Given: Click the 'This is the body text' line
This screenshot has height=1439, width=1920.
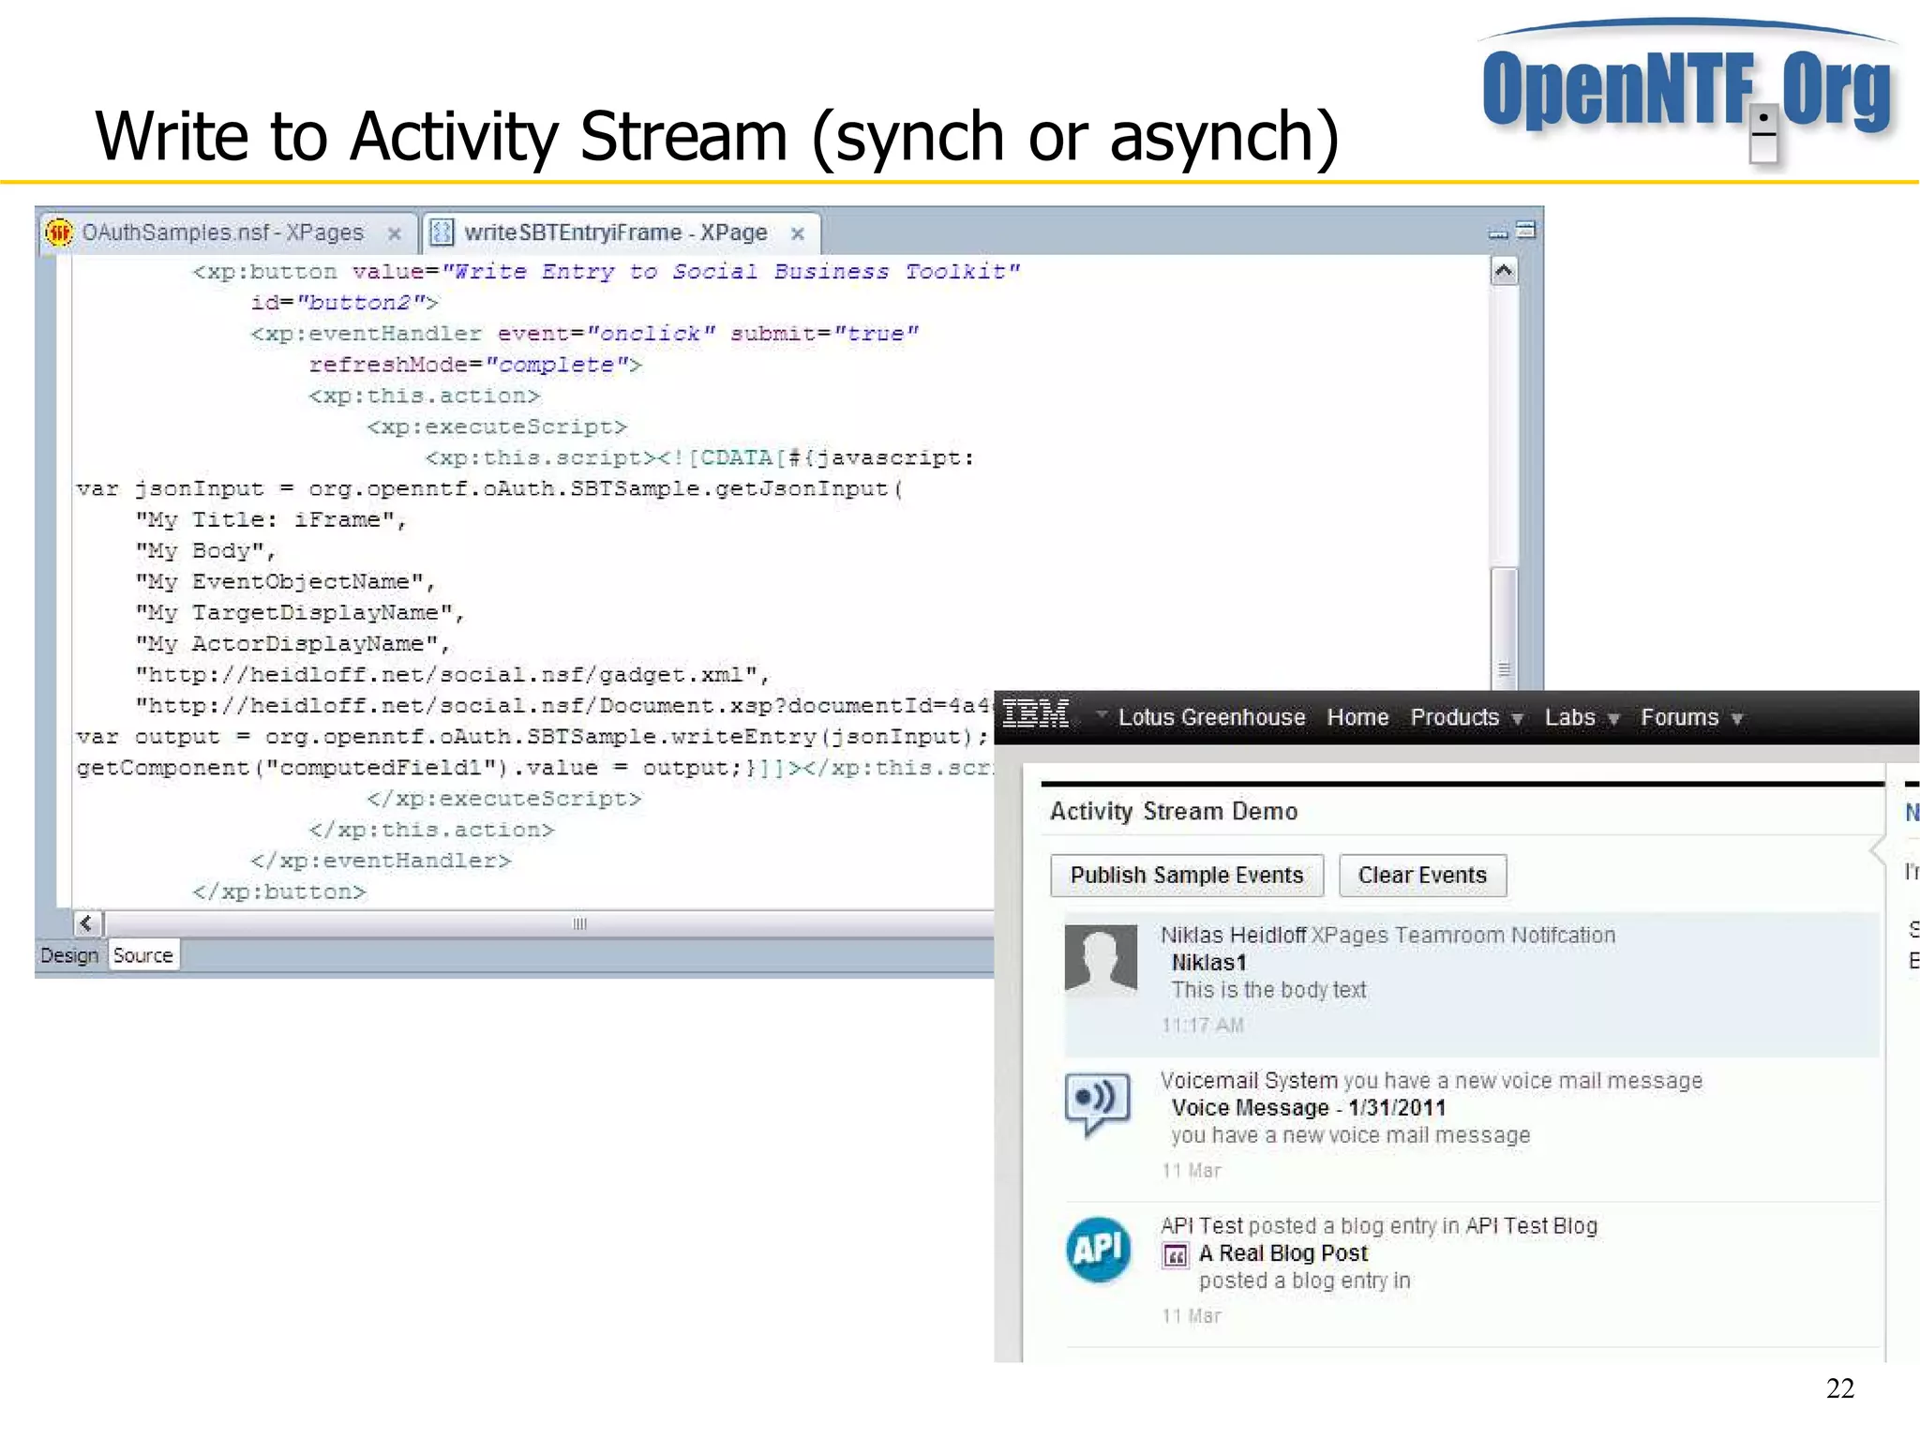Looking at the screenshot, I should (1268, 990).
